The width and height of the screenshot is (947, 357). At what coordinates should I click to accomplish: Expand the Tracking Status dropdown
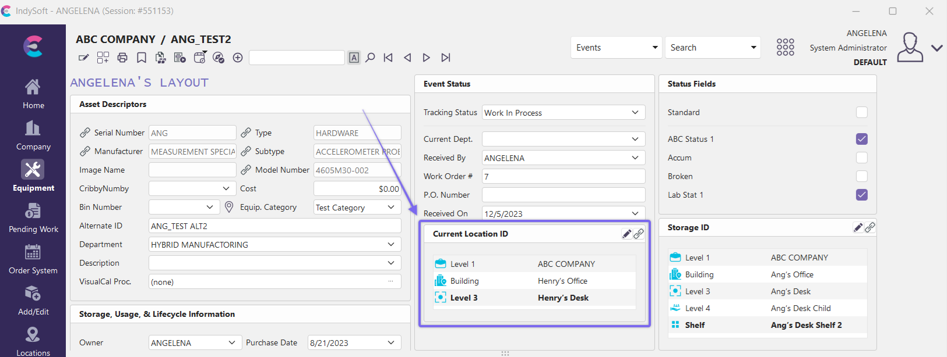pos(635,113)
